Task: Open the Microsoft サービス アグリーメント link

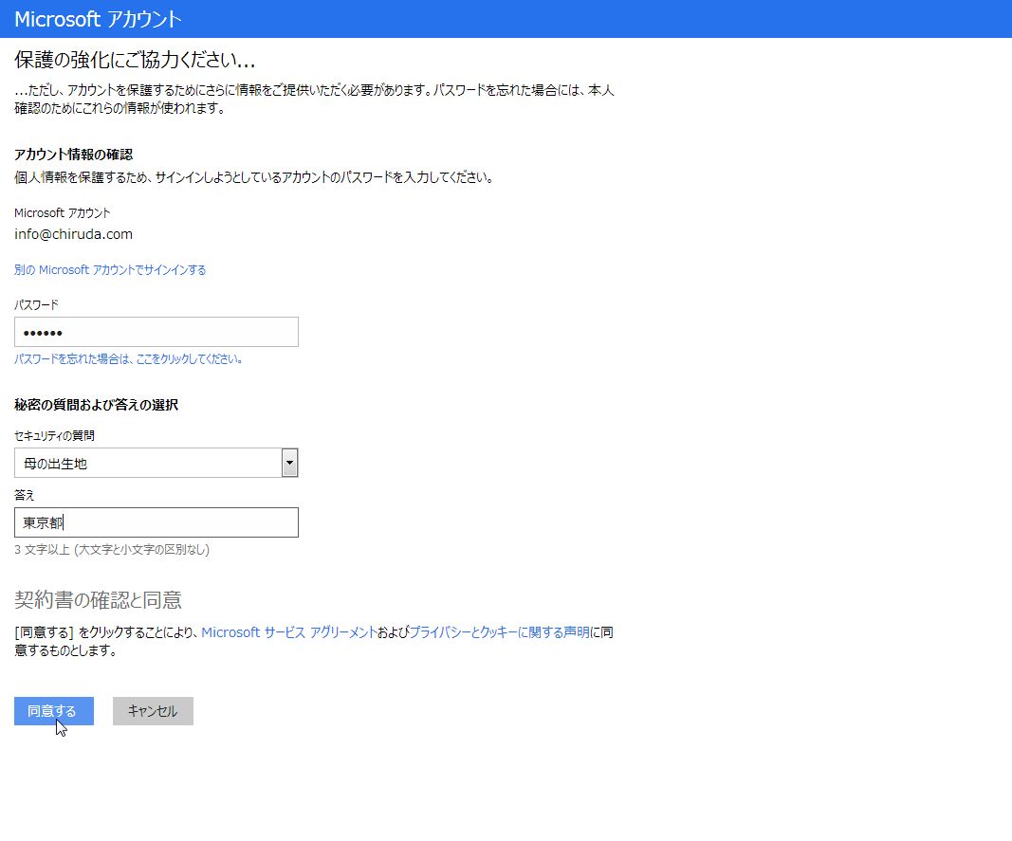Action: click(x=289, y=632)
